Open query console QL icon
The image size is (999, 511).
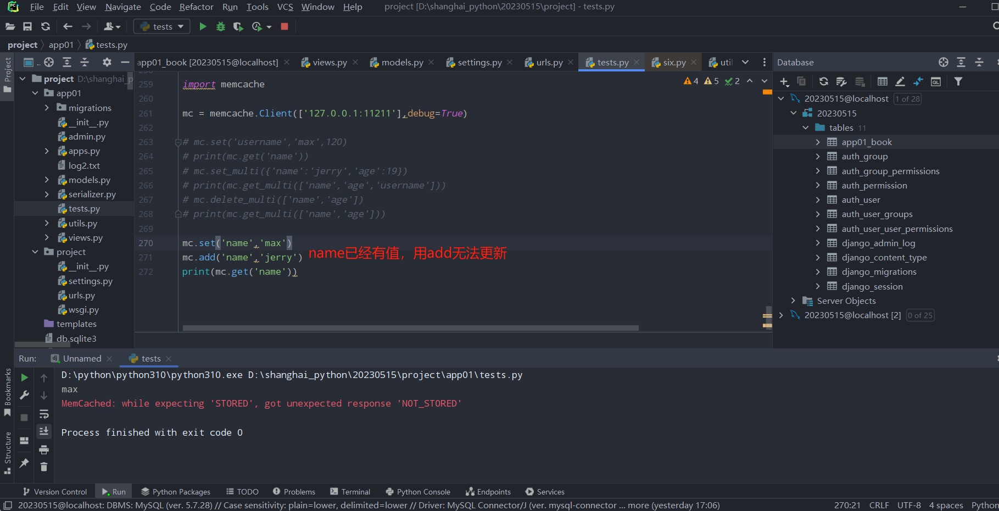pos(936,82)
